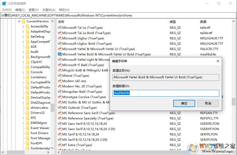
Task: Close the 编辑字符串 dialog
Action: [x=218, y=61]
